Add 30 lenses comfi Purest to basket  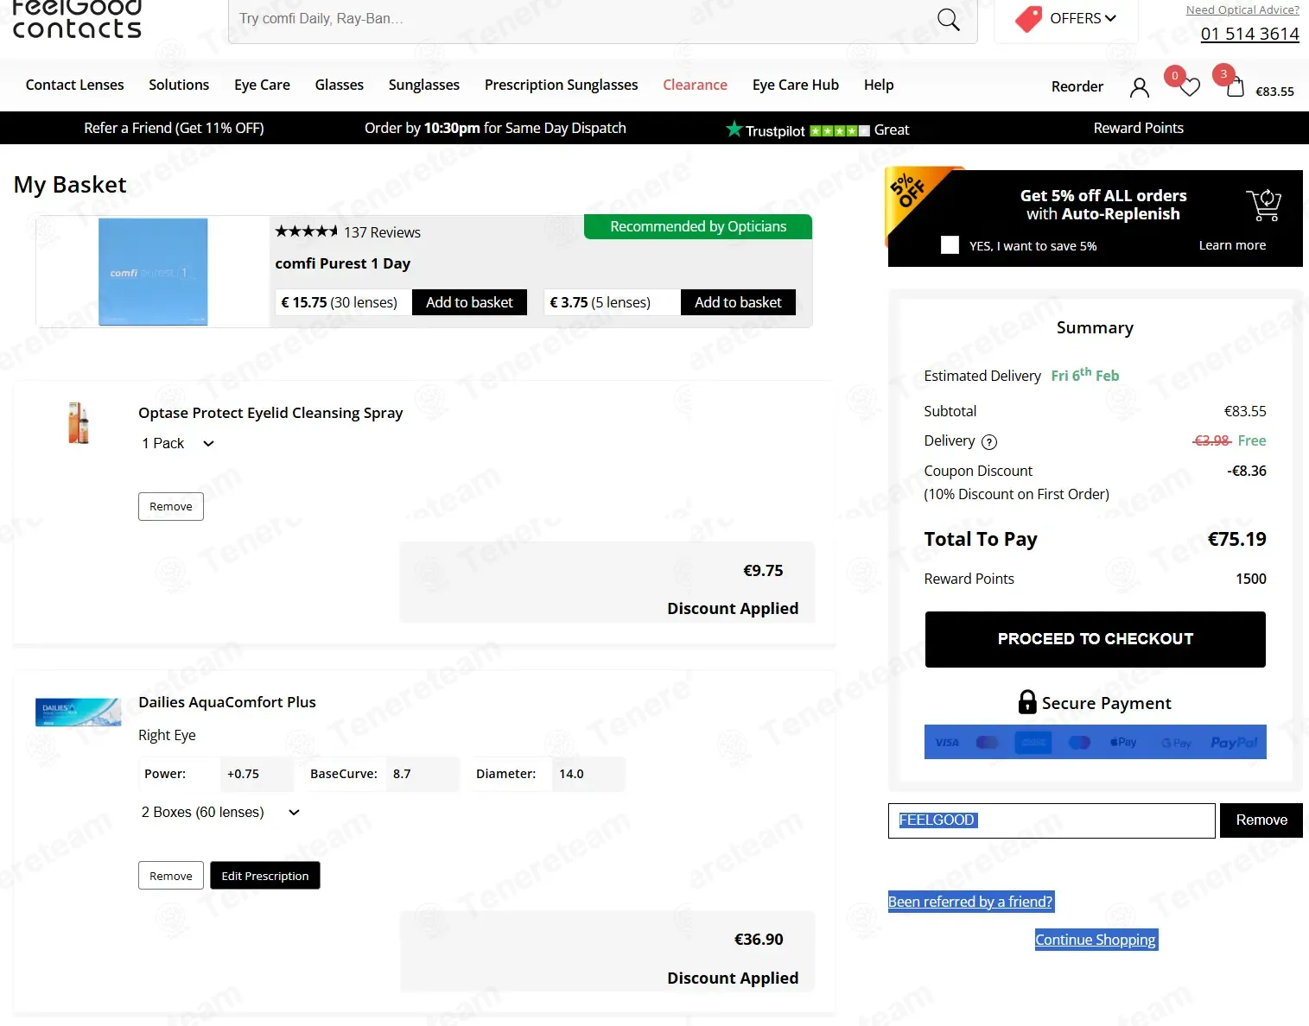click(469, 302)
